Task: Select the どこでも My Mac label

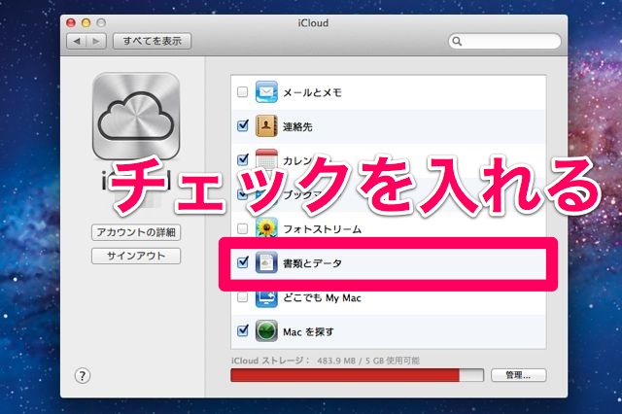Action: [322, 297]
